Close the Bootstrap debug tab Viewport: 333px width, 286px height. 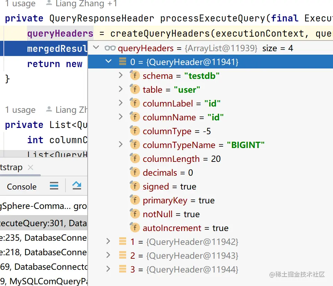tap(30, 167)
